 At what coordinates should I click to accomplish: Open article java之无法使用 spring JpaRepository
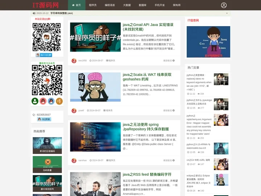coord(146,127)
